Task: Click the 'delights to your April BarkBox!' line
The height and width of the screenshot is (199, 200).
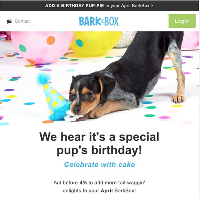Action: 99,191
